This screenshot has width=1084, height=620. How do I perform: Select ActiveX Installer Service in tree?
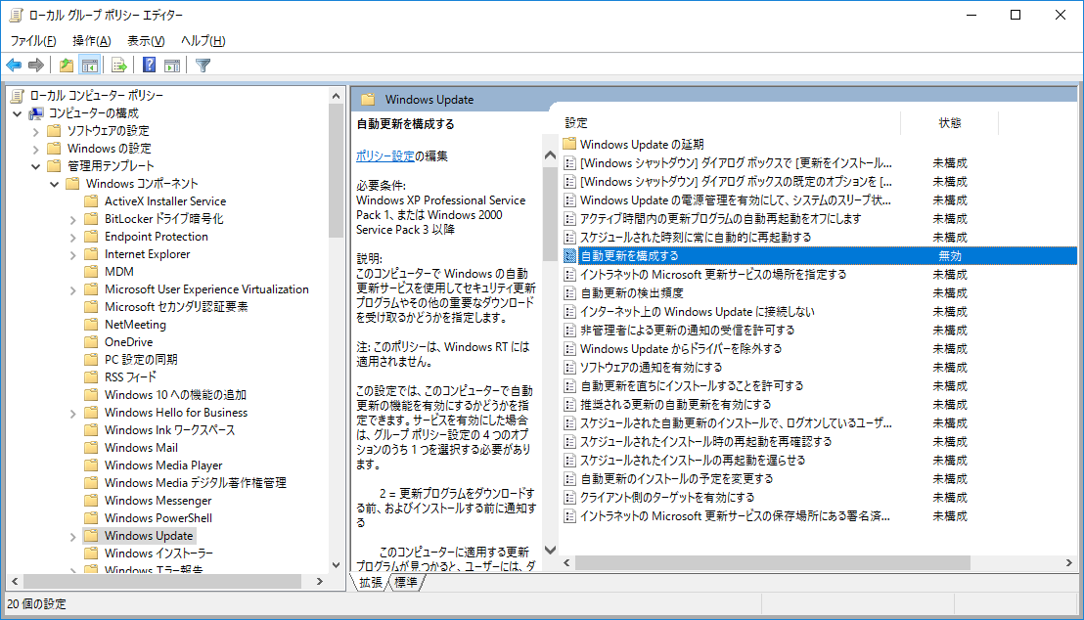165,201
